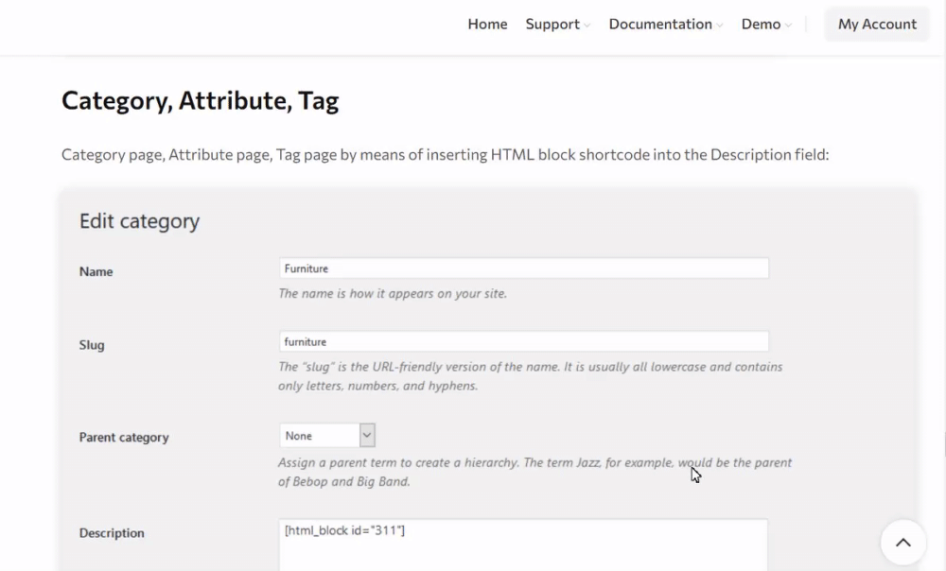The height and width of the screenshot is (571, 946).
Task: Expand the chevron beside Demo
Action: pyautogui.click(x=788, y=26)
